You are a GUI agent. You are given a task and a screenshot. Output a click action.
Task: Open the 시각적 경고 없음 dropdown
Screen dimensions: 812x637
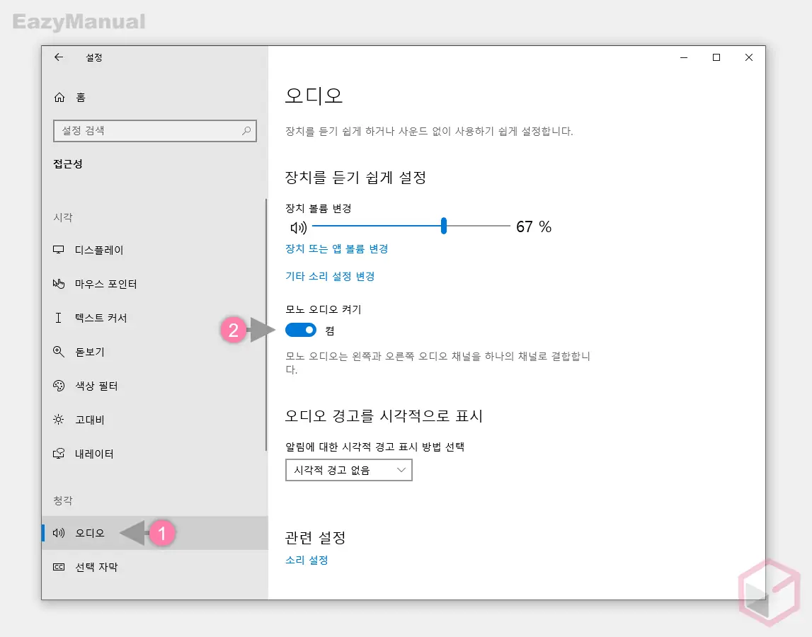[348, 470]
